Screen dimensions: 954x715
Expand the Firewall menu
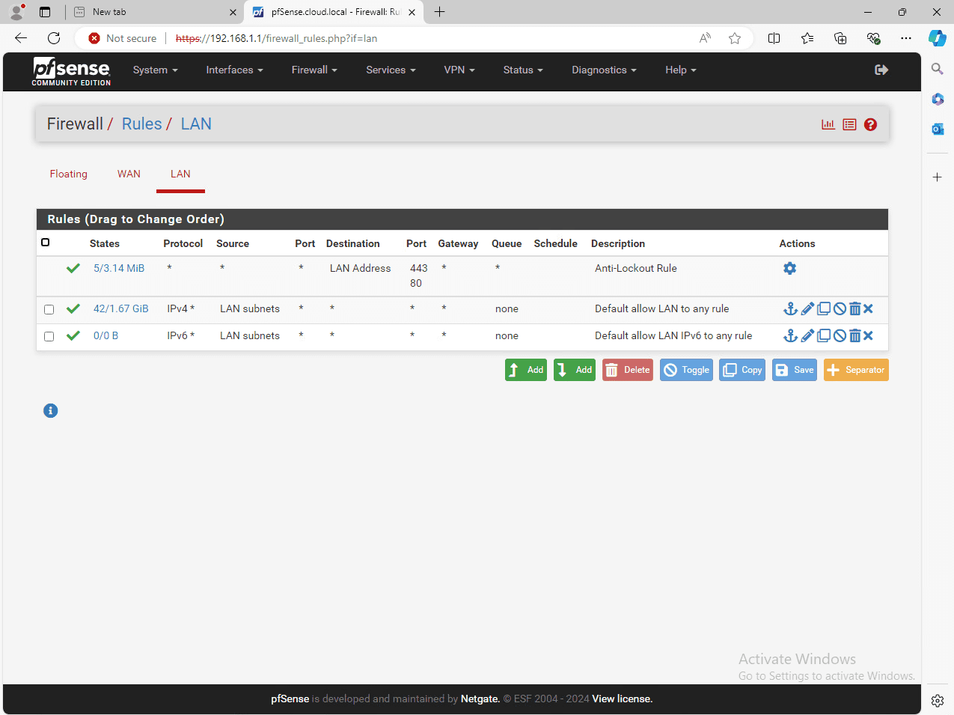tap(314, 70)
